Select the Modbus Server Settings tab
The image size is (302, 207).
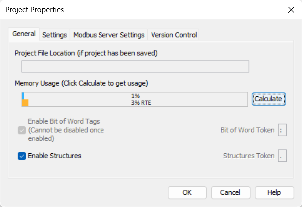[108, 35]
